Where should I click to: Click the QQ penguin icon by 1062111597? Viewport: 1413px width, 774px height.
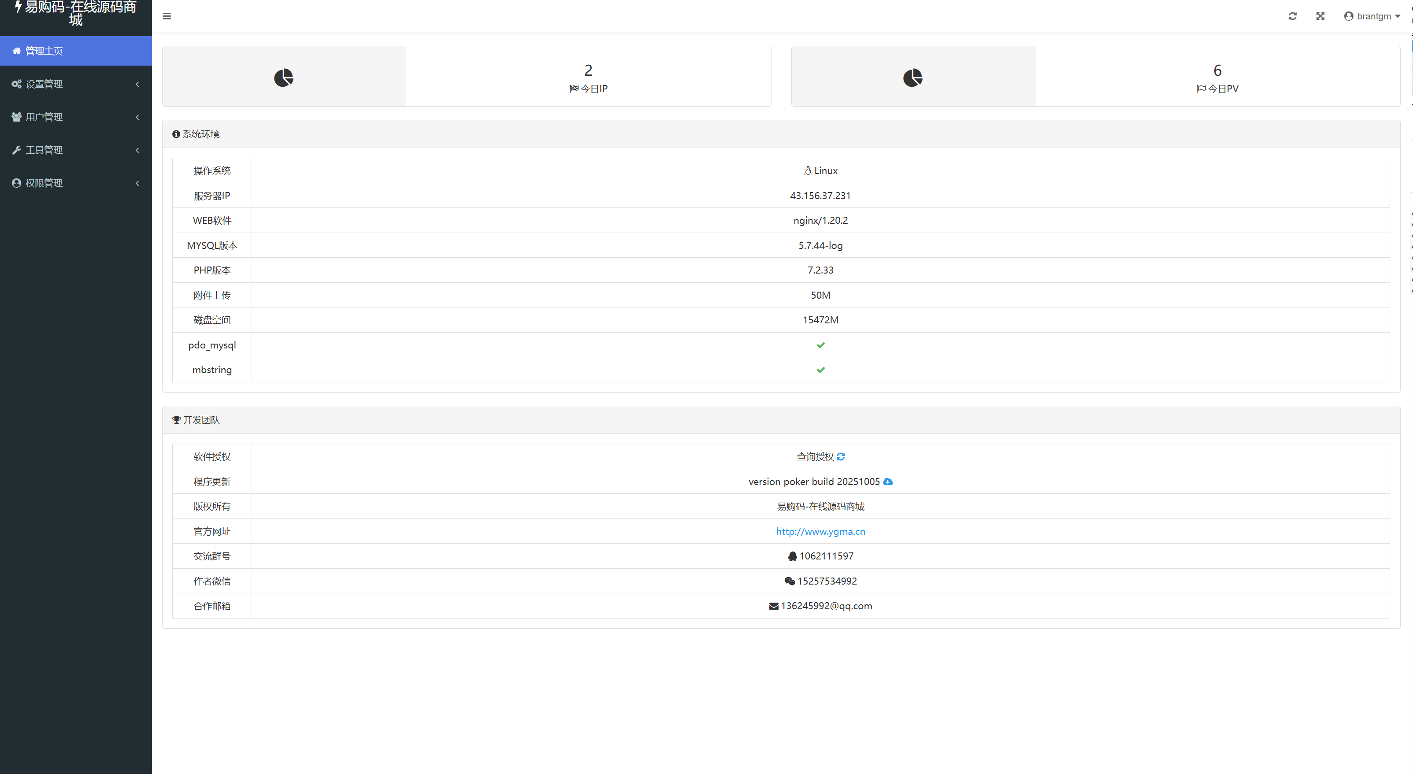point(792,556)
